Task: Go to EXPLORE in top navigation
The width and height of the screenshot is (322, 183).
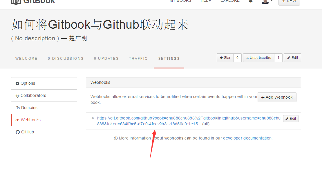Action: (230, 1)
